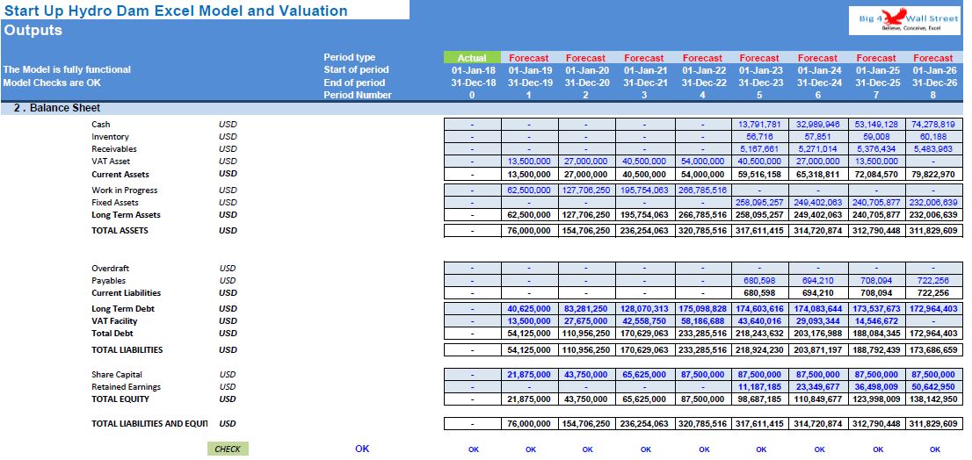Click the 'Period type' label
The height and width of the screenshot is (460, 972).
coord(350,57)
